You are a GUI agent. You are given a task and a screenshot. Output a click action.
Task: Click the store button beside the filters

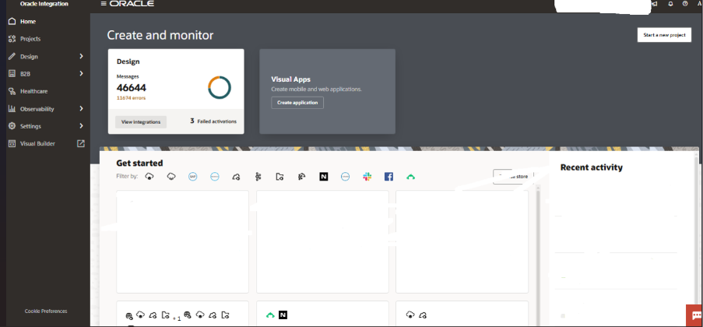click(511, 177)
